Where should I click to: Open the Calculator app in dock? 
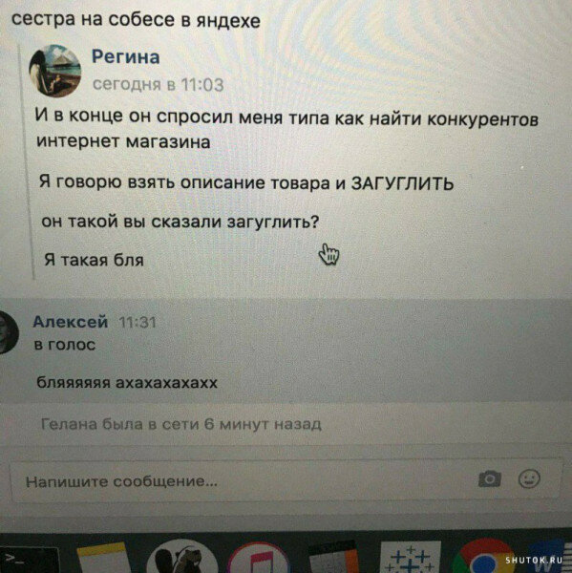[x=333, y=558]
